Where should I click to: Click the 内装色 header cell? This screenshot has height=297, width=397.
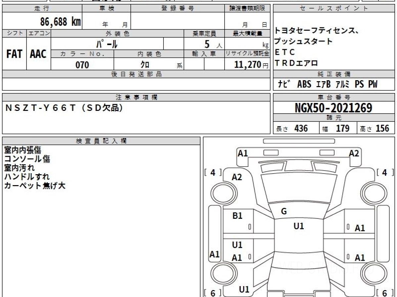[149, 54]
